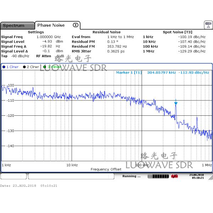Click the -140 y-axis label
Viewport: 213px width, 213px height.
[10, 146]
